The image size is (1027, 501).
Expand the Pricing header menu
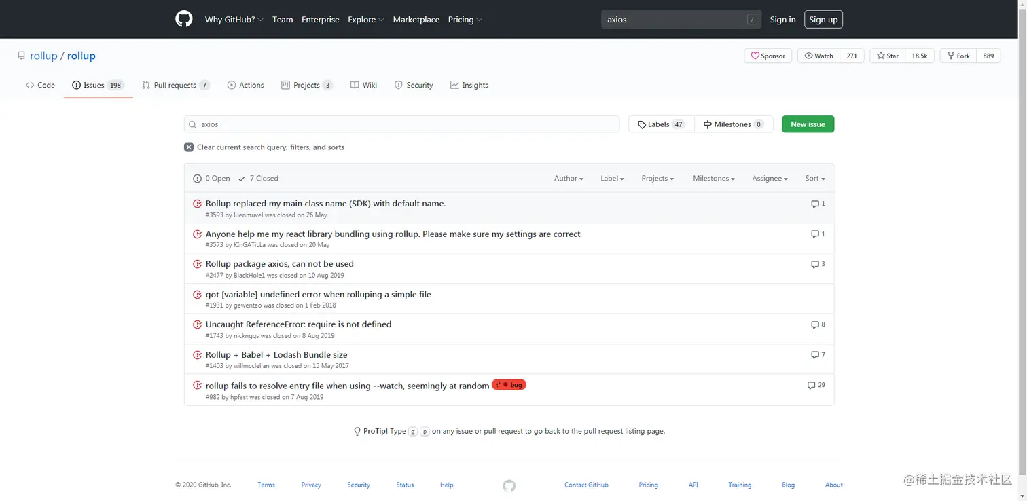pyautogui.click(x=465, y=20)
